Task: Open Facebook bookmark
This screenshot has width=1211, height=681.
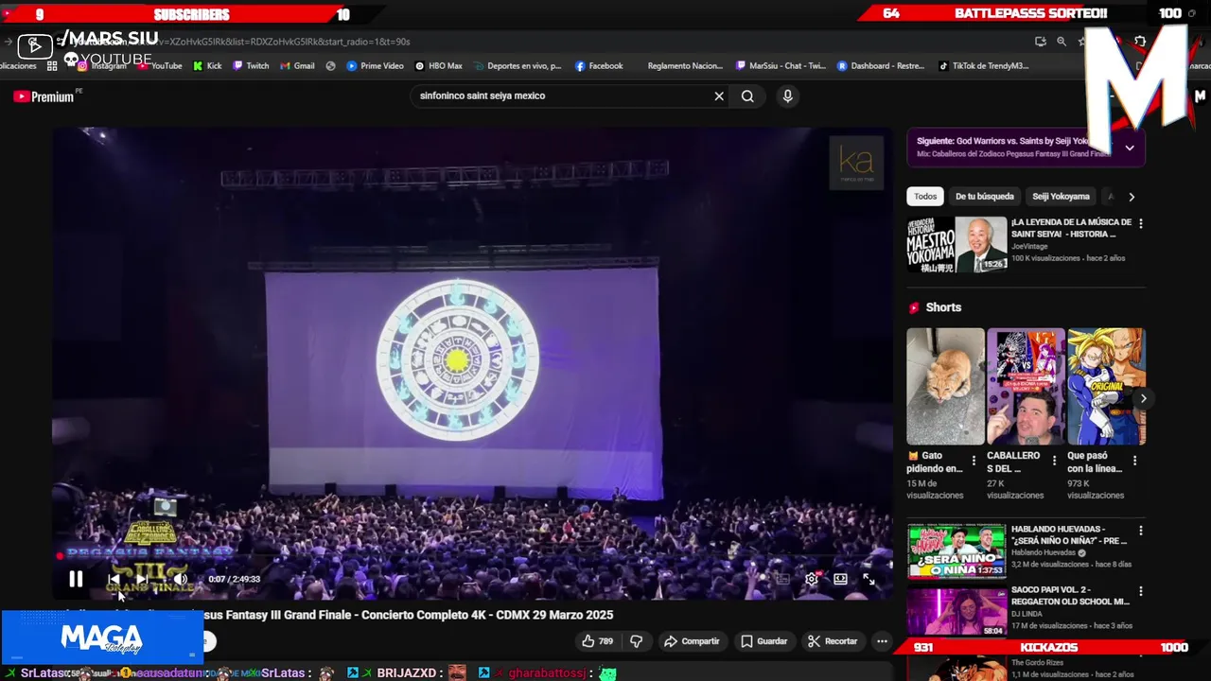Action: tap(598, 66)
